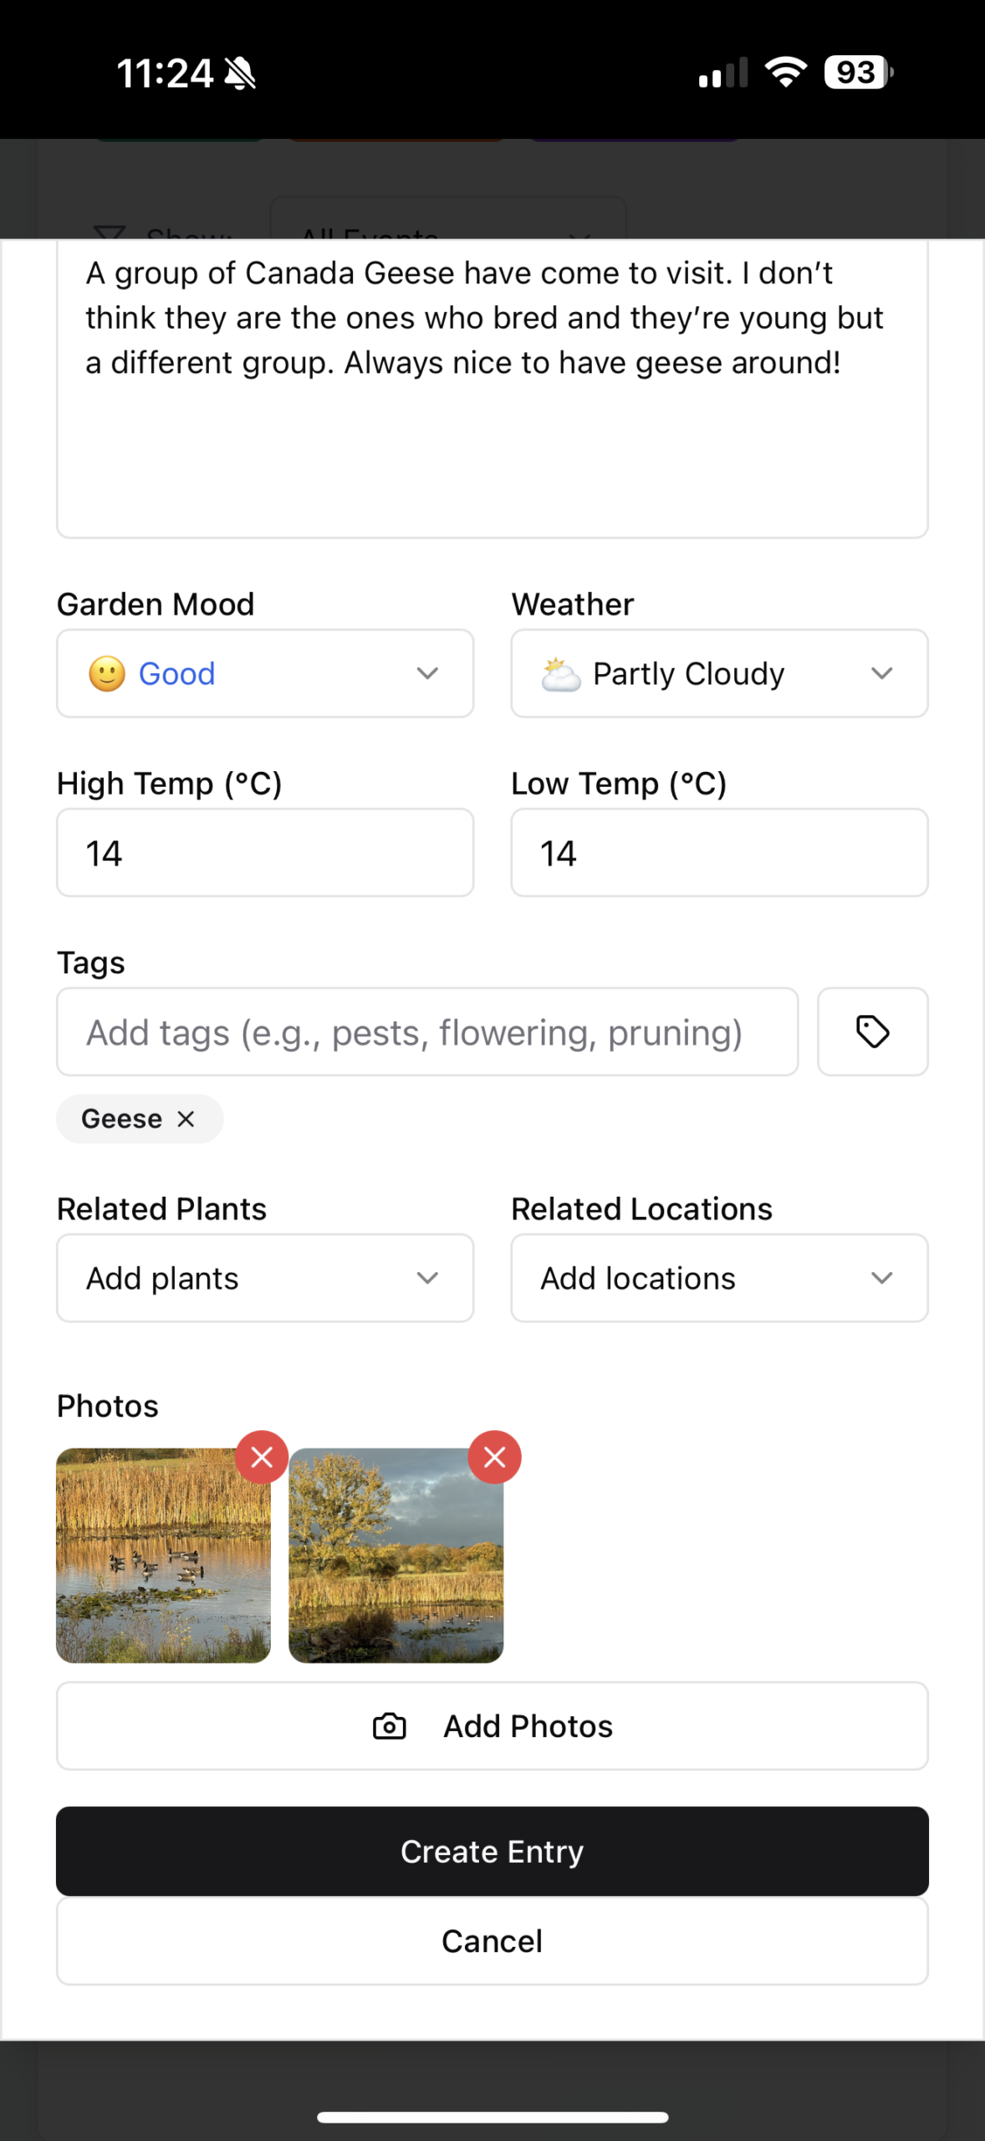985x2141 pixels.
Task: Click the Add tags text field
Action: 426,1032
